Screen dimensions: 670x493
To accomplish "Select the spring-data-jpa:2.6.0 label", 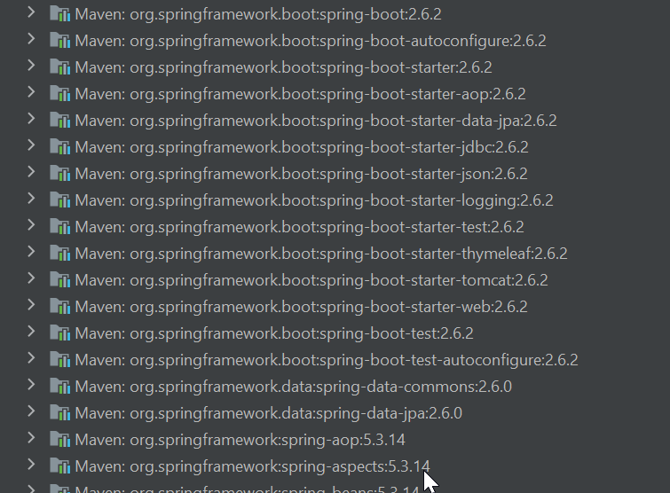I will point(269,413).
